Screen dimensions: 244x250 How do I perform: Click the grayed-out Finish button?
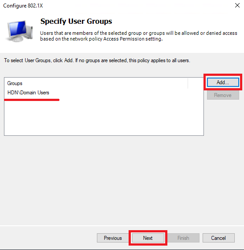click(x=183, y=238)
